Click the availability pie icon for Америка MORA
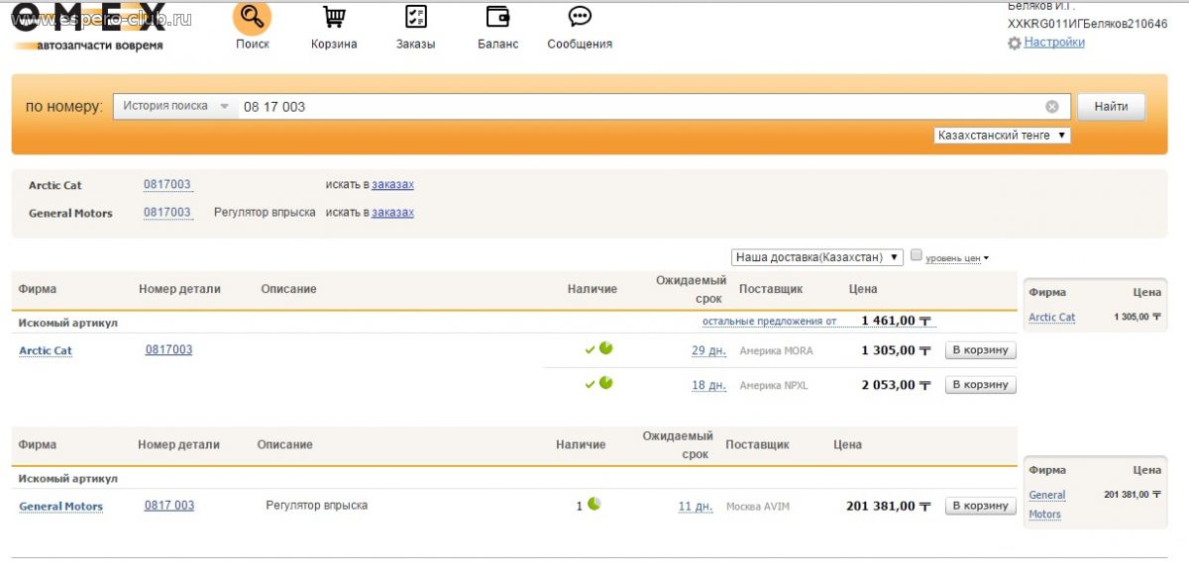The image size is (1189, 563). 606,348
